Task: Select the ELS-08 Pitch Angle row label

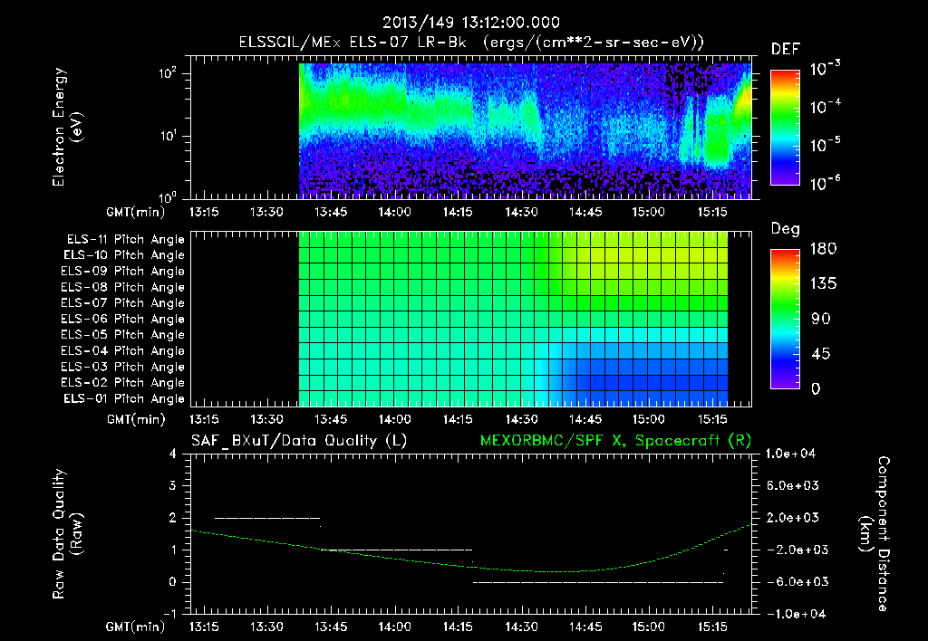Action: (122, 287)
